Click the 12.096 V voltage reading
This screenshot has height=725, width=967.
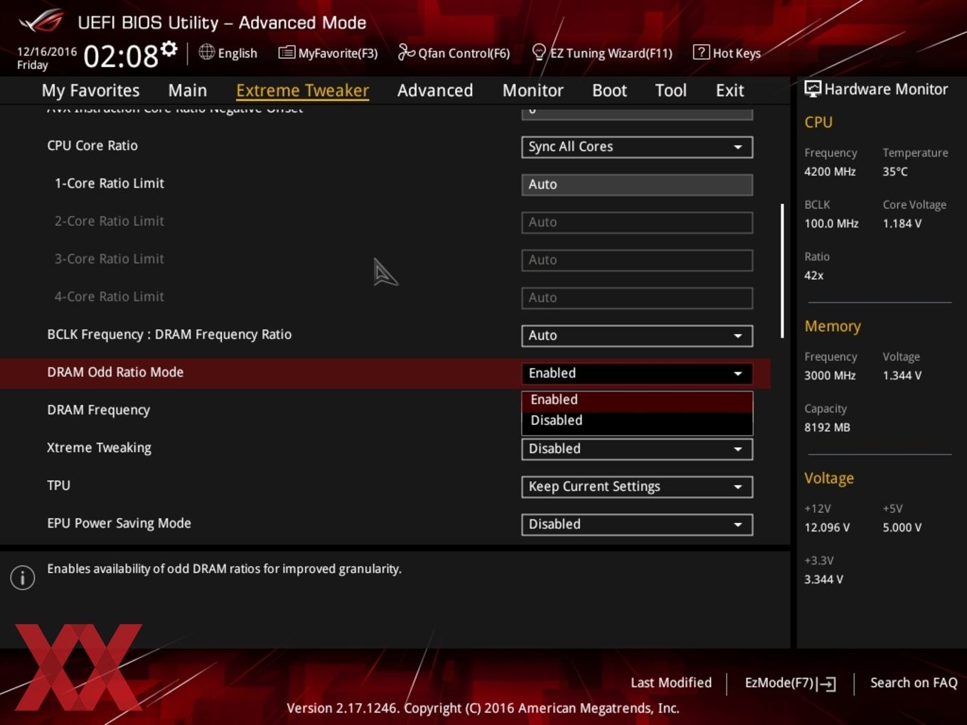click(x=827, y=527)
